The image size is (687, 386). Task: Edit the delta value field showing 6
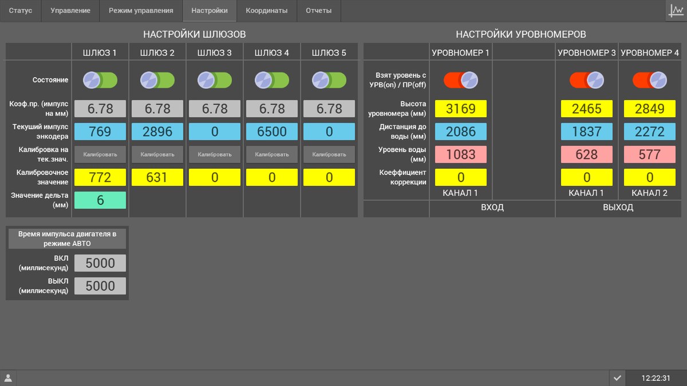(100, 200)
